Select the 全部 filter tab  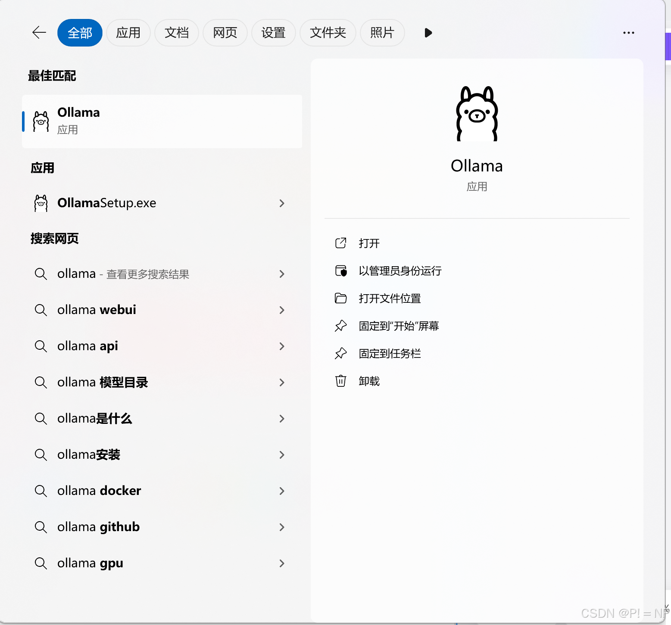point(80,33)
